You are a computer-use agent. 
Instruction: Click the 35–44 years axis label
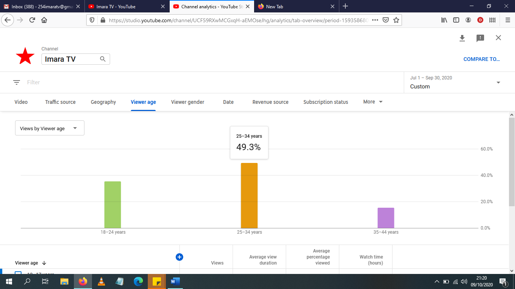(x=386, y=232)
